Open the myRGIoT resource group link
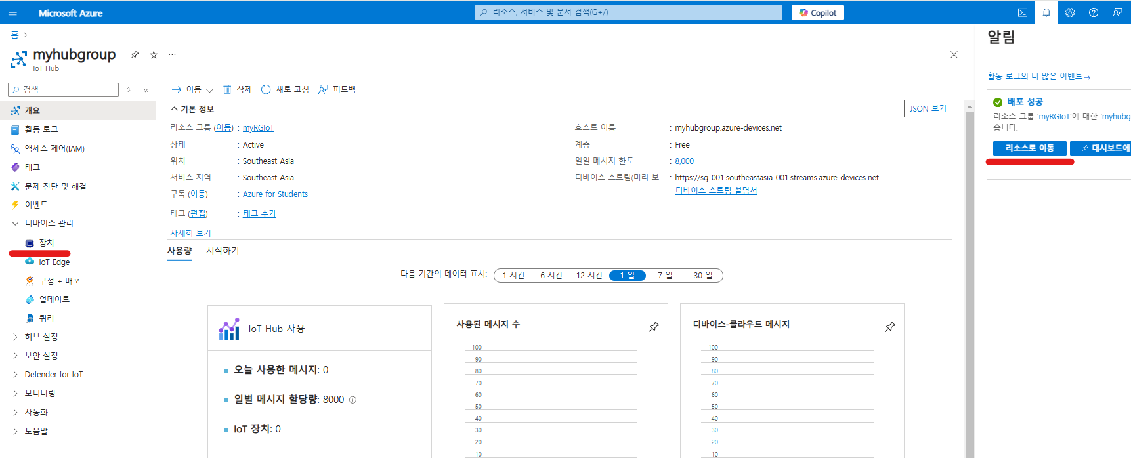Viewport: 1131px width, 458px height. [x=258, y=128]
